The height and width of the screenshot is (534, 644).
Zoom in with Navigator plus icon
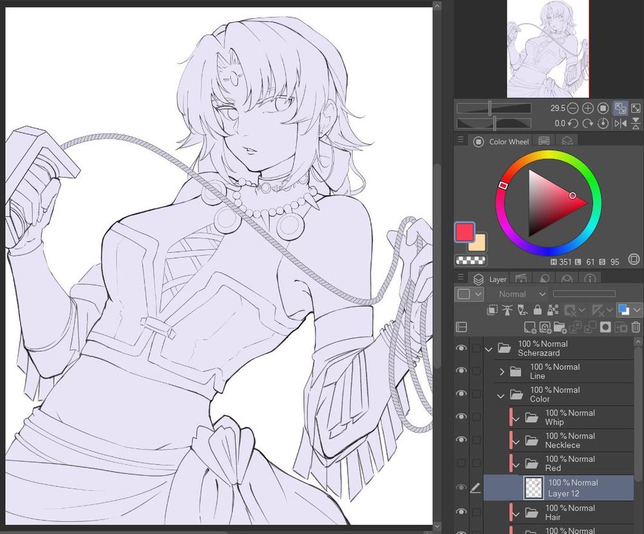(588, 108)
